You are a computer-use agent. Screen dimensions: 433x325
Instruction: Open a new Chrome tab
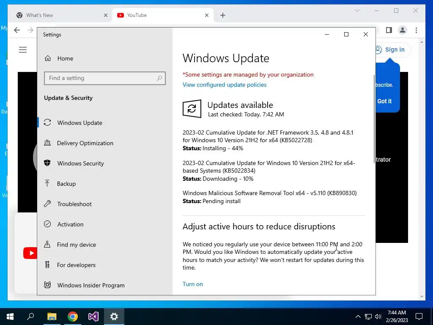pyautogui.click(x=223, y=15)
